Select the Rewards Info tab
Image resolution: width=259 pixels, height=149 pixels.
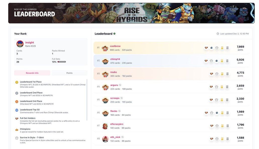point(32,73)
